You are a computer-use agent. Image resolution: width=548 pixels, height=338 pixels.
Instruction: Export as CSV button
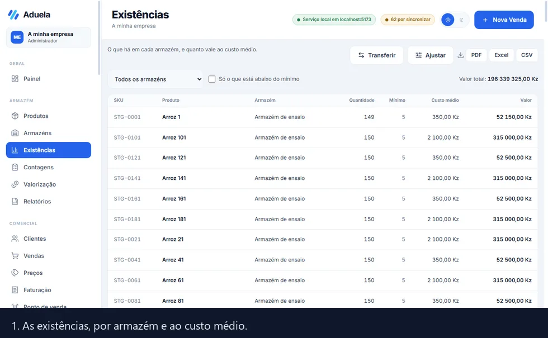(x=527, y=55)
